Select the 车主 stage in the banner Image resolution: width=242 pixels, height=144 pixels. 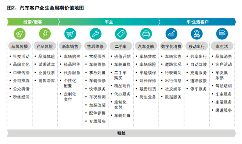point(109,22)
